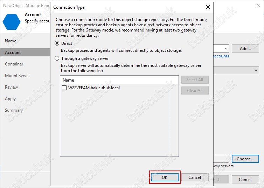Image resolution: width=264 pixels, height=188 pixels.
Task: Confirm Connection Type with OK
Action: pyautogui.click(x=165, y=177)
